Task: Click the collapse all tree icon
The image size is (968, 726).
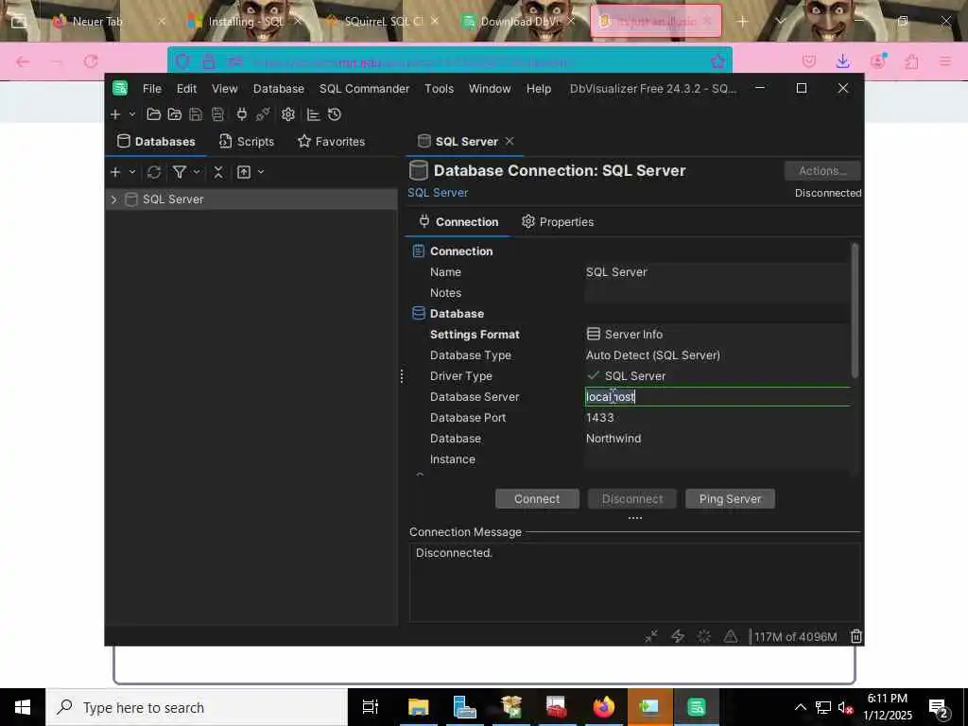Action: tap(218, 172)
